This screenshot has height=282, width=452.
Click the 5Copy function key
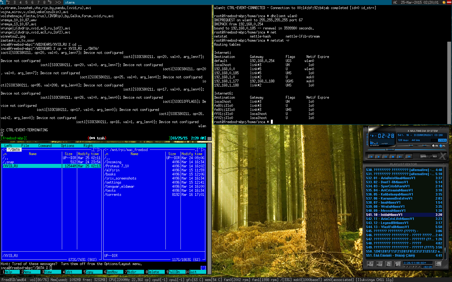click(92, 272)
